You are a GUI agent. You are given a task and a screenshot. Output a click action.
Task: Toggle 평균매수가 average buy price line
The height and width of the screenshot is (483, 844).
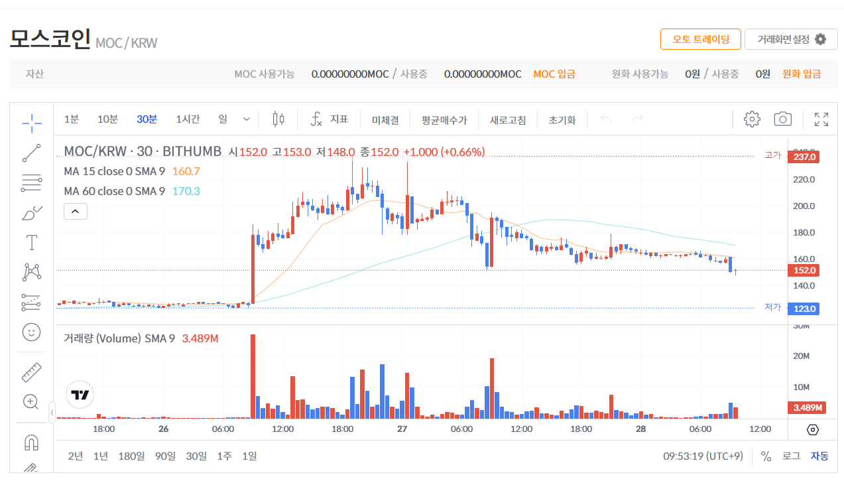444,120
